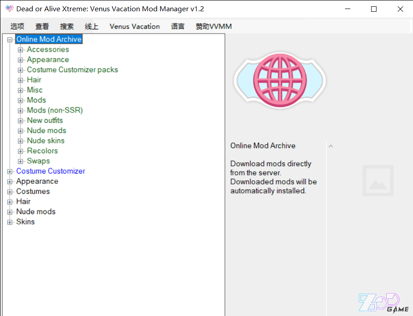Open the 语言 language menu
Image resolution: width=413 pixels, height=316 pixels.
tap(178, 27)
